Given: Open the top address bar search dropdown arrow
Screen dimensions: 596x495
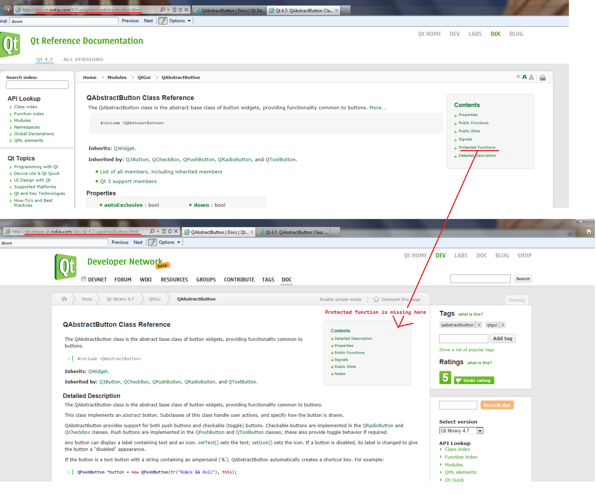Looking at the screenshot, I should tap(168, 10).
